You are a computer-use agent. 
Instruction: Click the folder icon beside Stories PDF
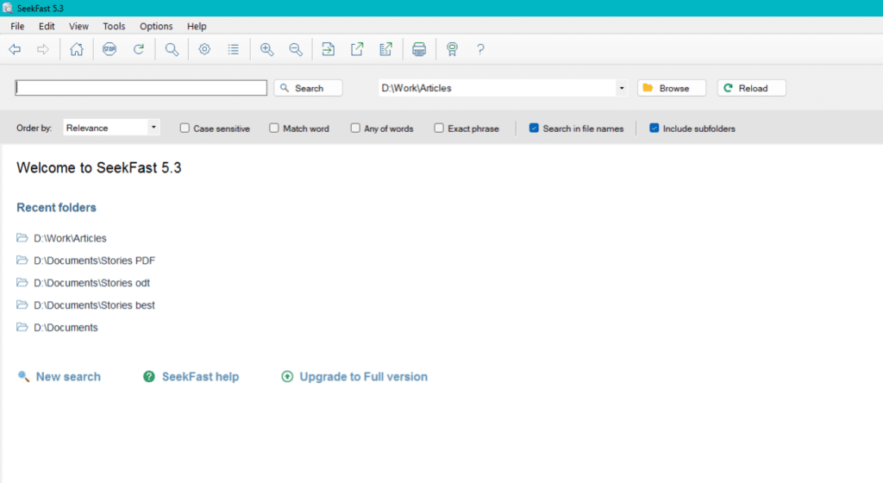(x=22, y=260)
